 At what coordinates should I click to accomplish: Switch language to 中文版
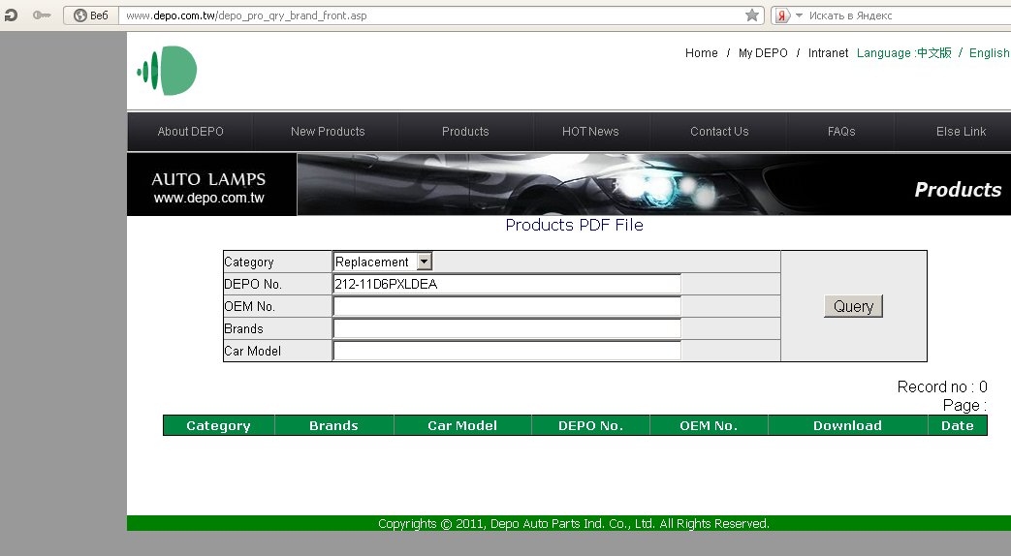click(x=934, y=53)
